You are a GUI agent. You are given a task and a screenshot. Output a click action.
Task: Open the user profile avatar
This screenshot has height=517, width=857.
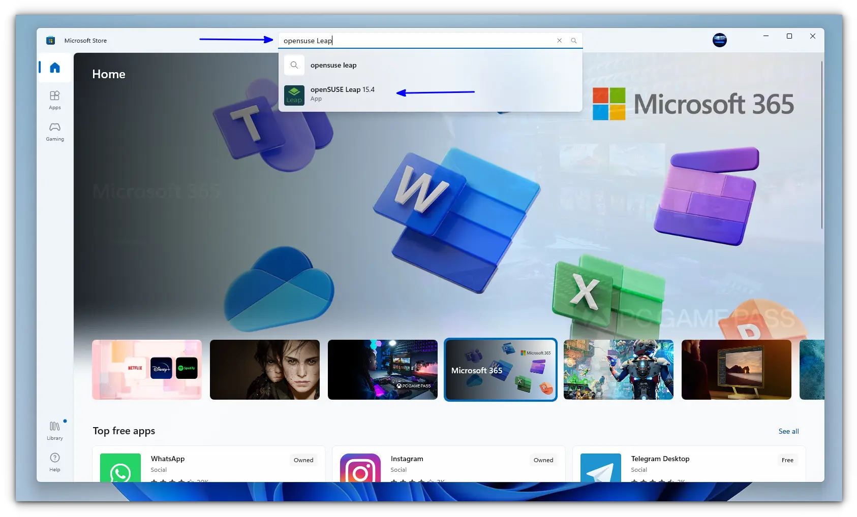[719, 40]
